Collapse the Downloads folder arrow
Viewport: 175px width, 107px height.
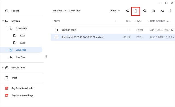[x=7, y=28]
